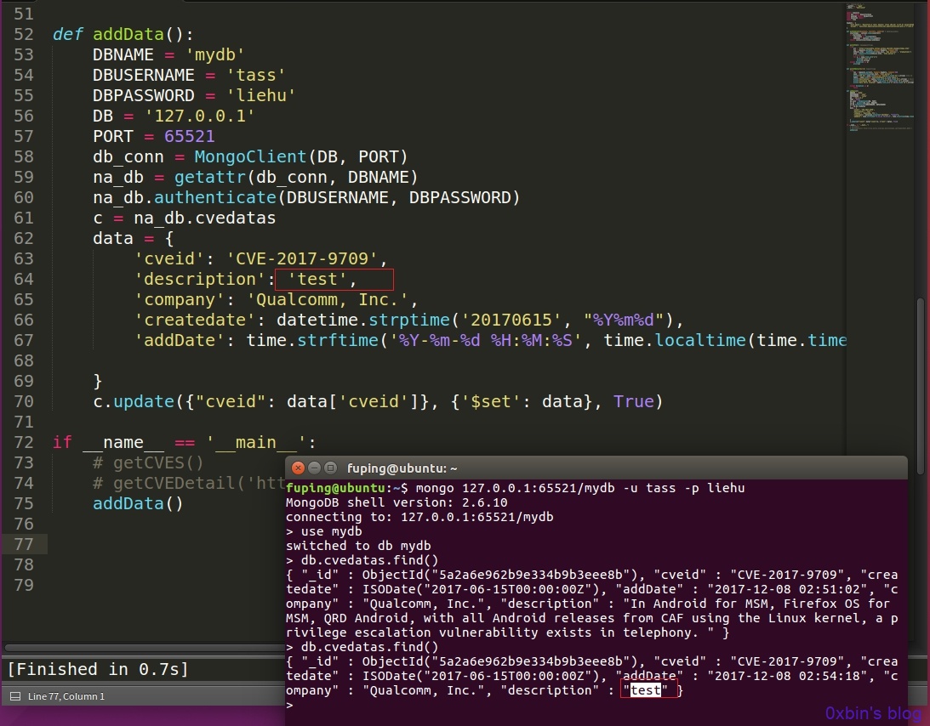Click line number 70 in the gutter
930x726 pixels.
(x=24, y=402)
